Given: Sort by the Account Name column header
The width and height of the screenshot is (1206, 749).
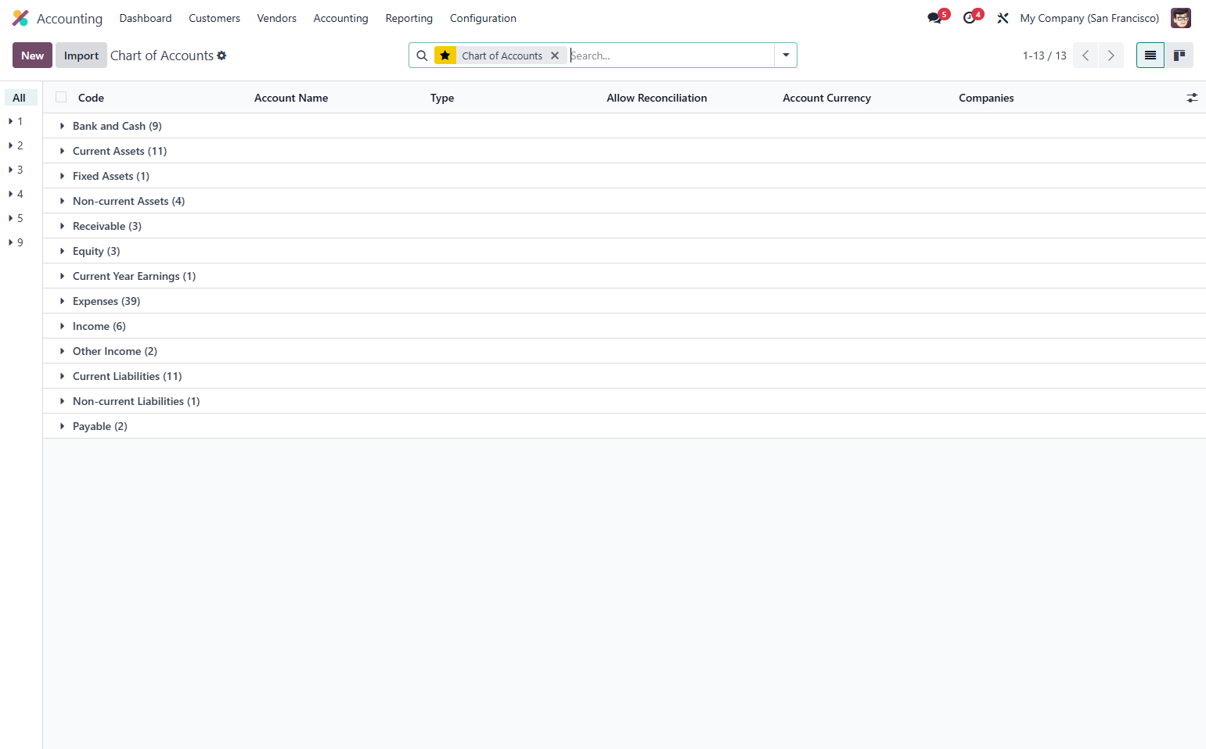Looking at the screenshot, I should [291, 98].
